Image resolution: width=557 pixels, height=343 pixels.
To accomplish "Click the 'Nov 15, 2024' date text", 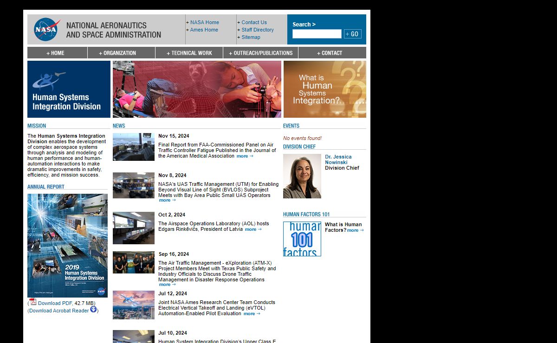I will [174, 136].
